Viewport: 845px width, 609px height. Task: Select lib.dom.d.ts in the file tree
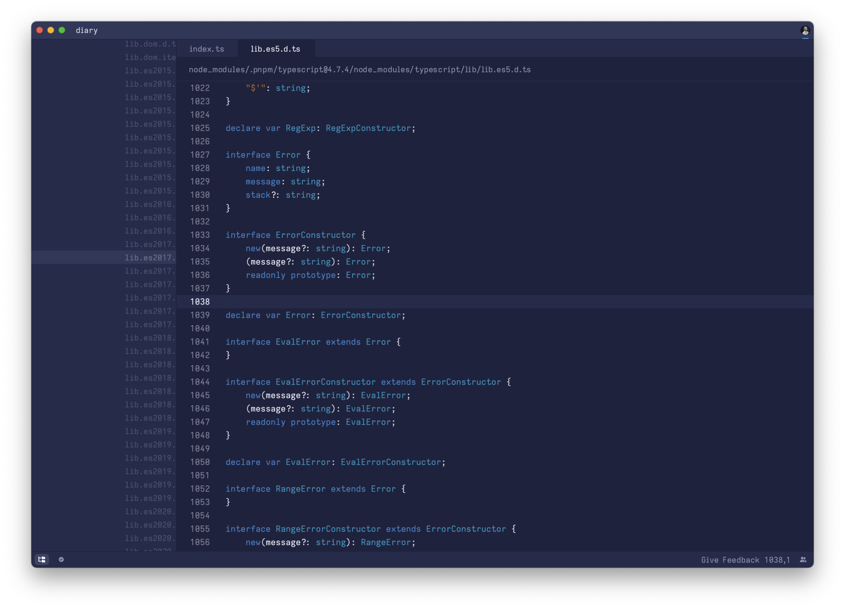[x=150, y=44]
